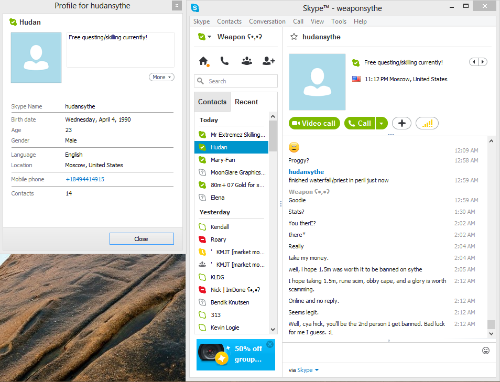500x382 pixels.
Task: Select Kevin Logie contact
Action: pos(231,328)
